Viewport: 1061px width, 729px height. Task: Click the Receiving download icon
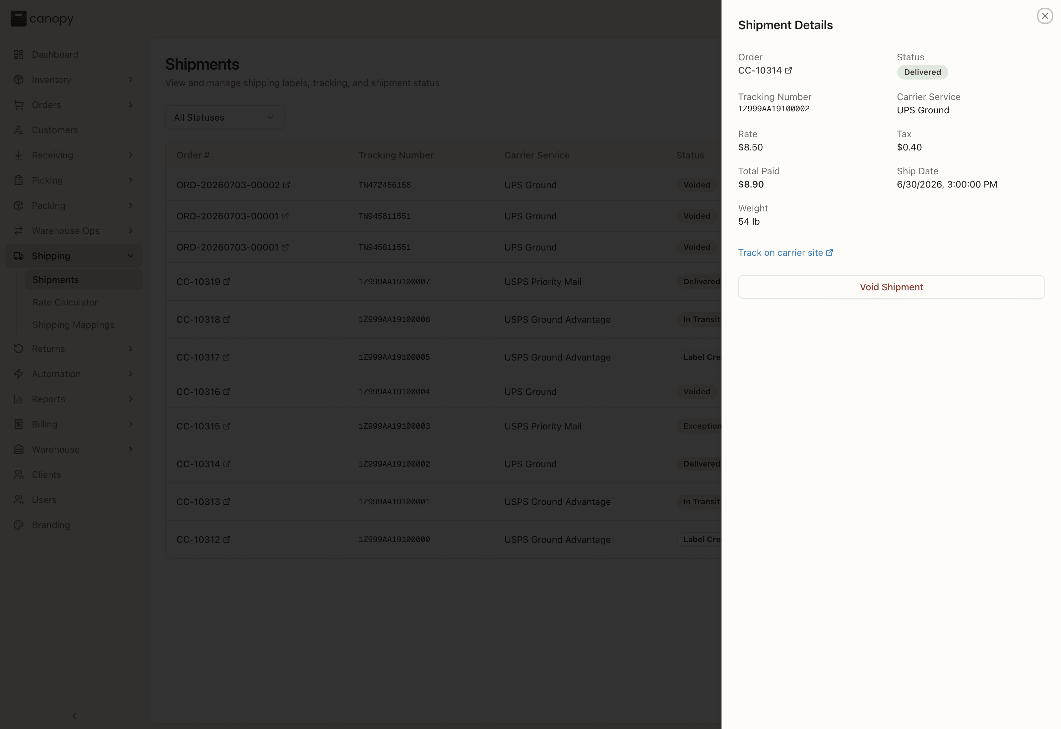pos(18,155)
